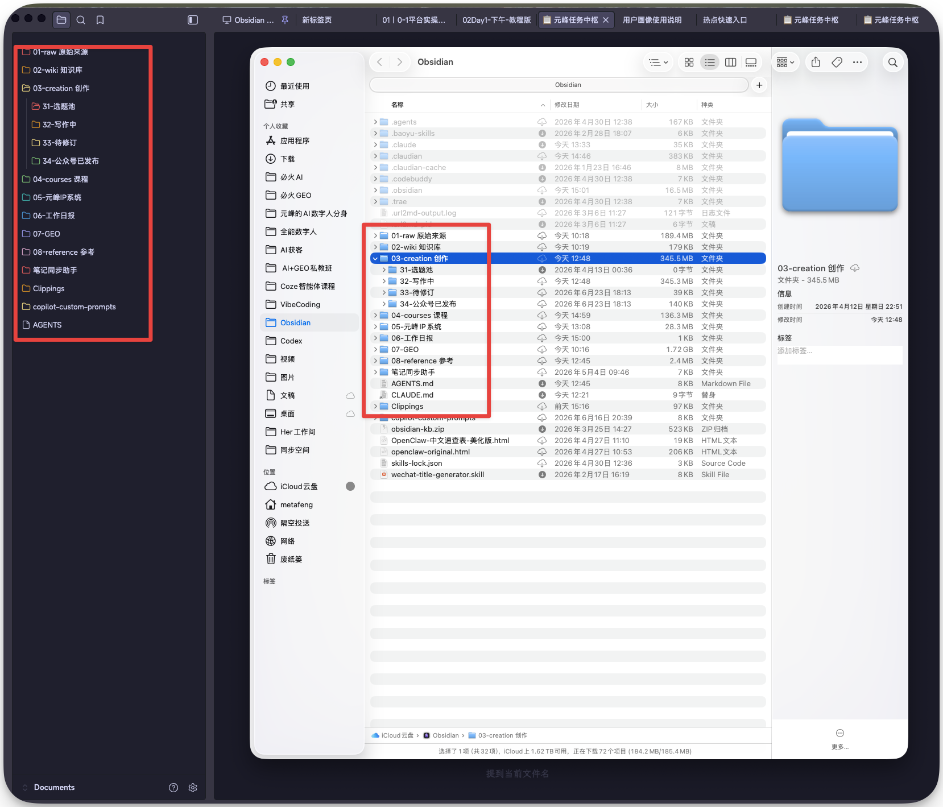Switch Finder to icon view

pos(689,62)
